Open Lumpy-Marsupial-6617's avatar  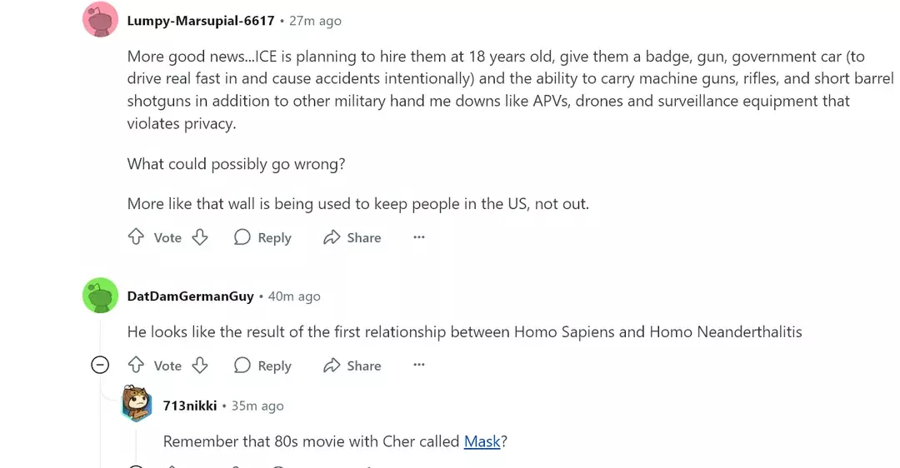[x=101, y=20]
